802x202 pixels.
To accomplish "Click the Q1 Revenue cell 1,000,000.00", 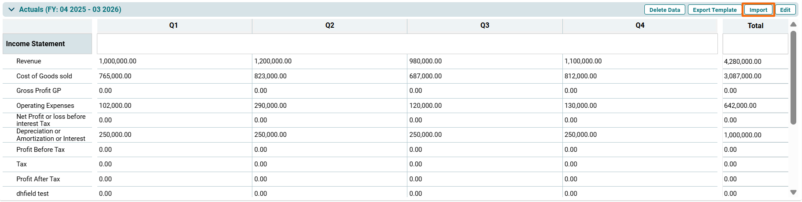I will point(118,61).
